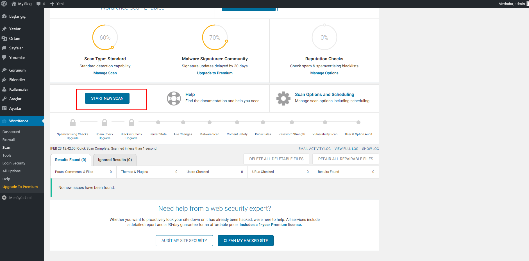Click the Sayfalar pages icon
Image resolution: width=529 pixels, height=261 pixels.
coord(4,48)
